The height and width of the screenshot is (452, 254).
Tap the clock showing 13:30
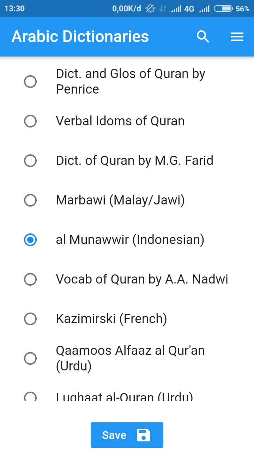coord(14,8)
